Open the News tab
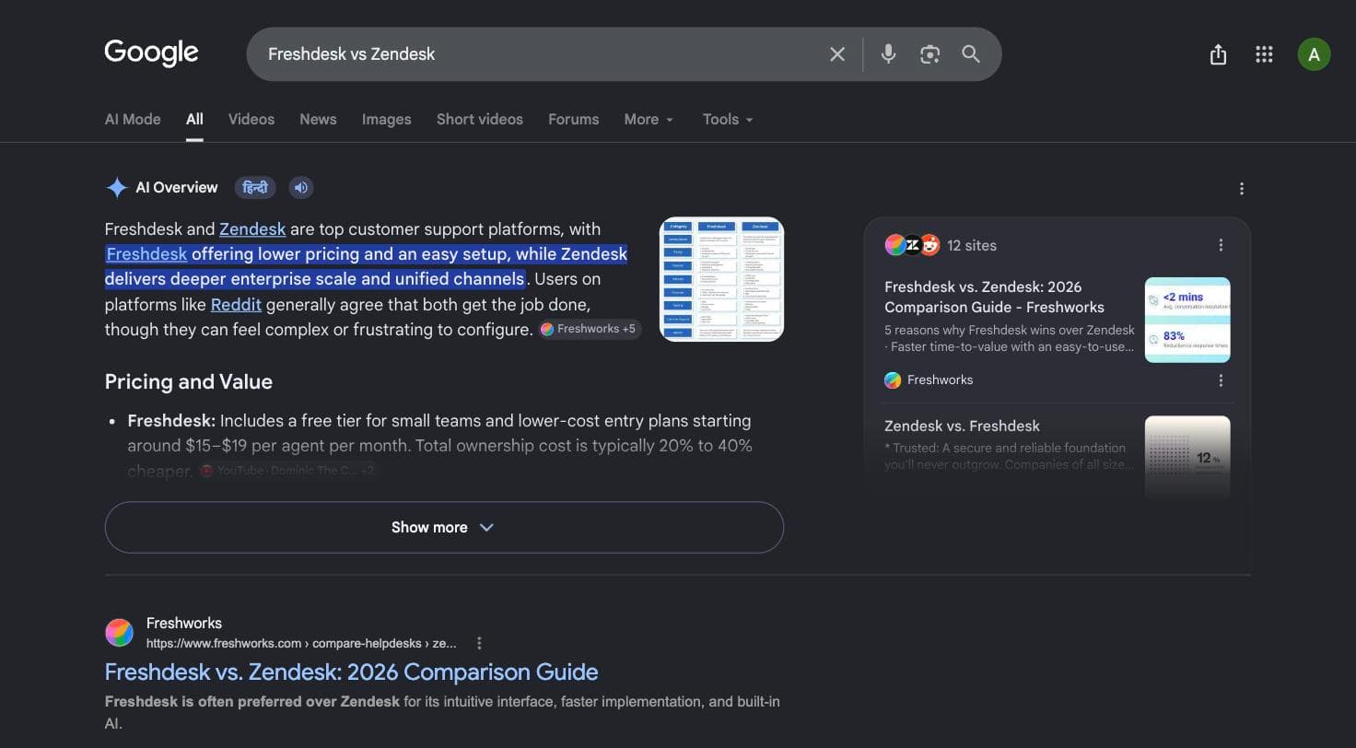Viewport: 1356px width, 748px height. 318,119
